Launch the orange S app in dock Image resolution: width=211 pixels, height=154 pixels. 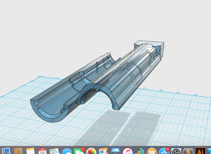(188, 151)
